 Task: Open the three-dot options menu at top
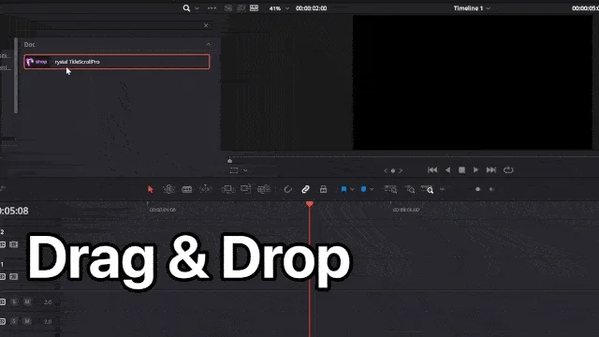tap(212, 8)
